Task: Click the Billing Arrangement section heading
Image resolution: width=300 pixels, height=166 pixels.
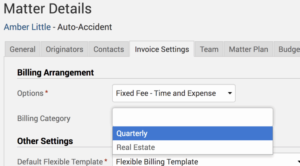Action: click(x=56, y=73)
